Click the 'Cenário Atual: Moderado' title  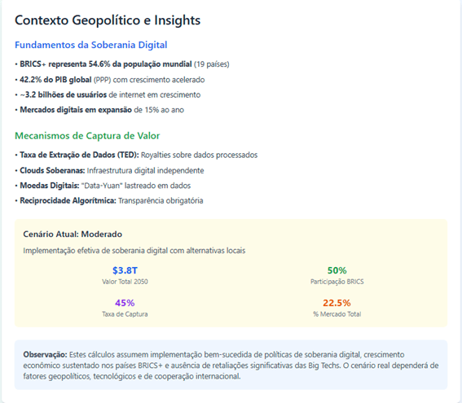73,234
